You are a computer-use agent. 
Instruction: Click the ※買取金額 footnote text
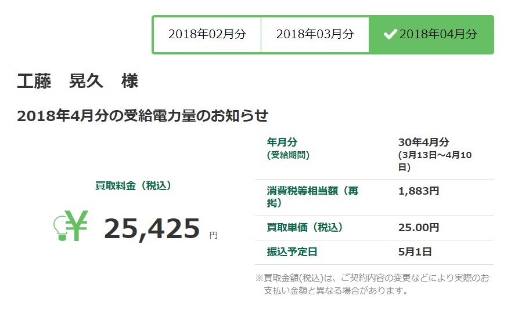pyautogui.click(x=372, y=284)
